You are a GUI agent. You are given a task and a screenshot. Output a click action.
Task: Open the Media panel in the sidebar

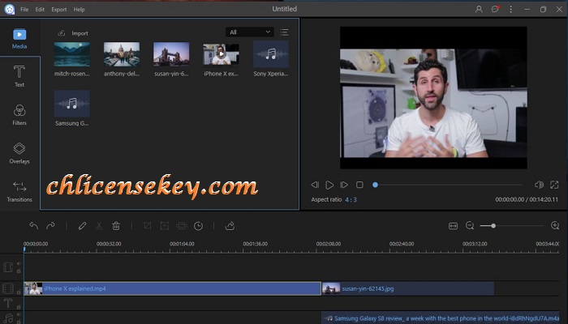click(x=19, y=39)
